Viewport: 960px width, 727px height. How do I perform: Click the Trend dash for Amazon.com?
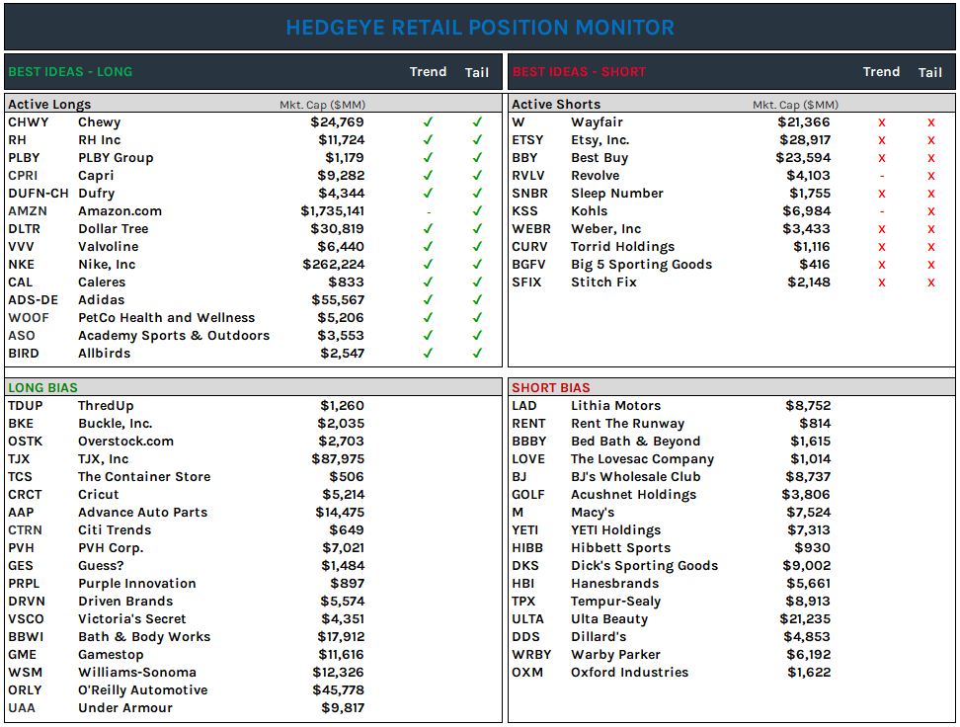[429, 210]
